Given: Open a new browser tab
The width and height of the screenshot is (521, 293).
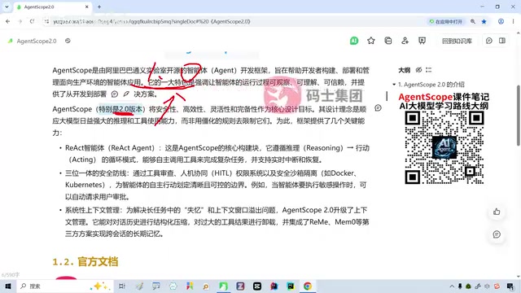Looking at the screenshot, I should [x=99, y=7].
